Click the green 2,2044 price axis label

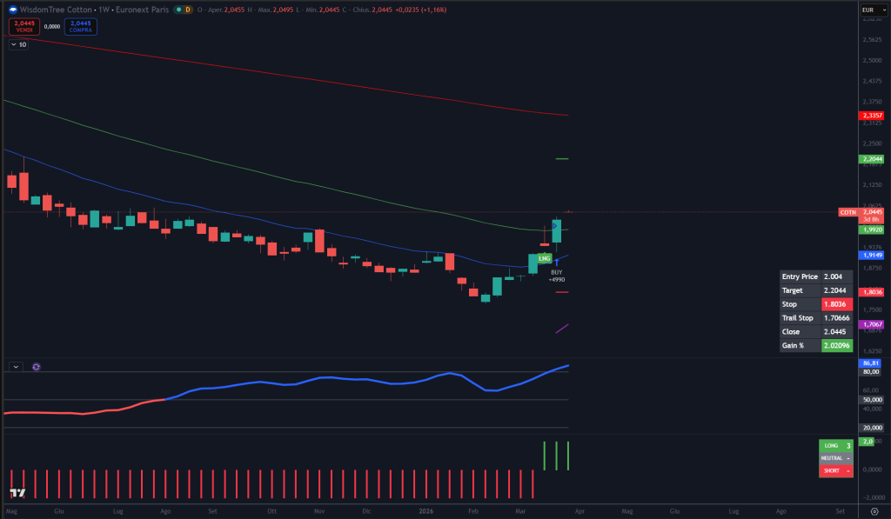click(x=872, y=159)
